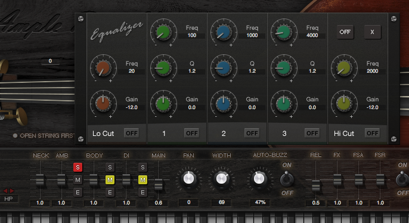The height and width of the screenshot is (223, 409).
Task: Click the S button beside BODY fader
Action: click(x=110, y=167)
